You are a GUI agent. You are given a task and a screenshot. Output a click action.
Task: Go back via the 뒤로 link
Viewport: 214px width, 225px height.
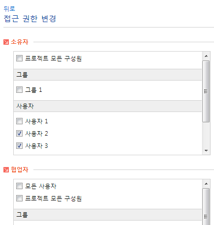[x=9, y=8]
